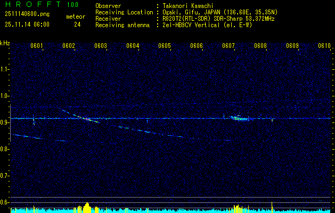Click the 1.0 kHz frequency label
This screenshot has height=213, width=335.
[4, 96]
